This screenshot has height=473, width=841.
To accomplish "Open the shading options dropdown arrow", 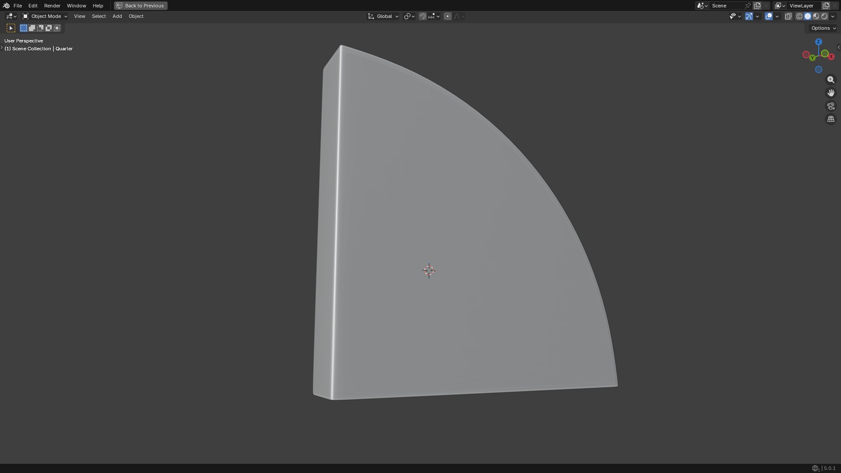I will [x=833, y=16].
